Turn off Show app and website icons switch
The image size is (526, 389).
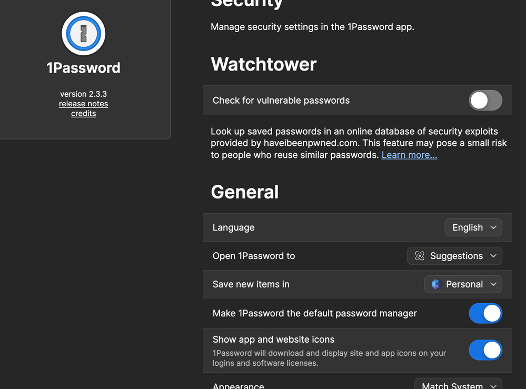[485, 350]
